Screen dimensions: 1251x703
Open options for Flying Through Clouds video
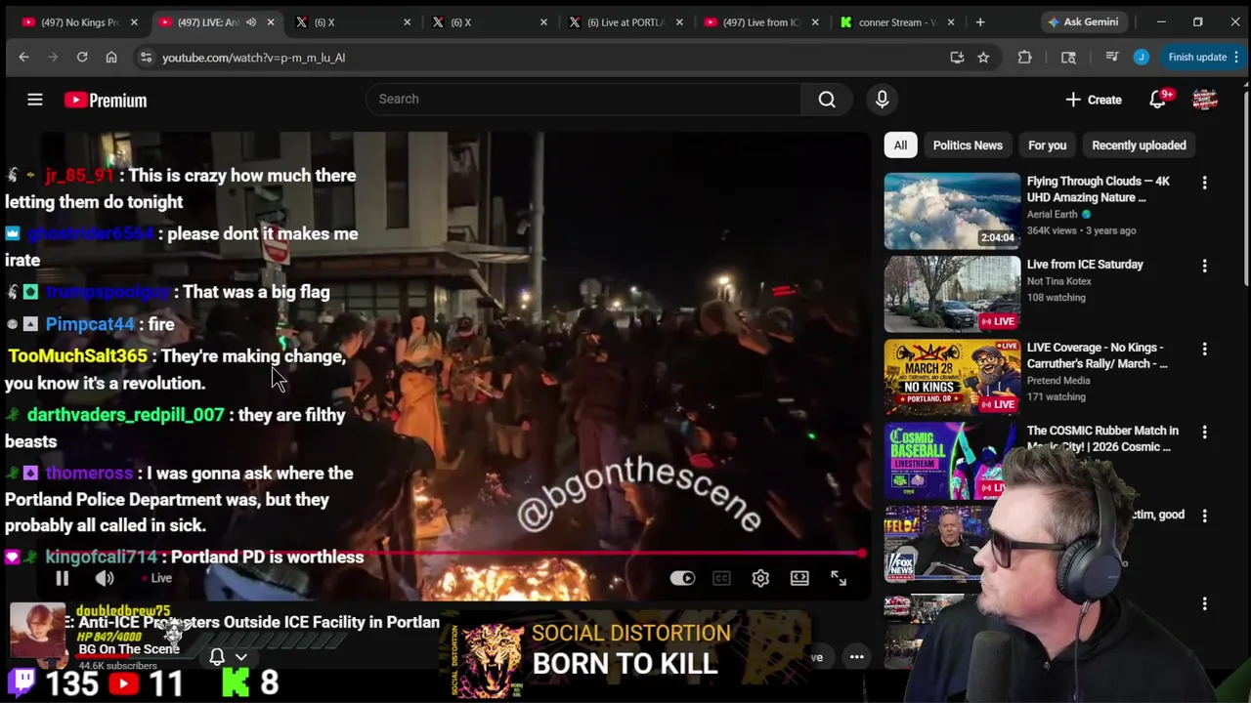point(1204,183)
